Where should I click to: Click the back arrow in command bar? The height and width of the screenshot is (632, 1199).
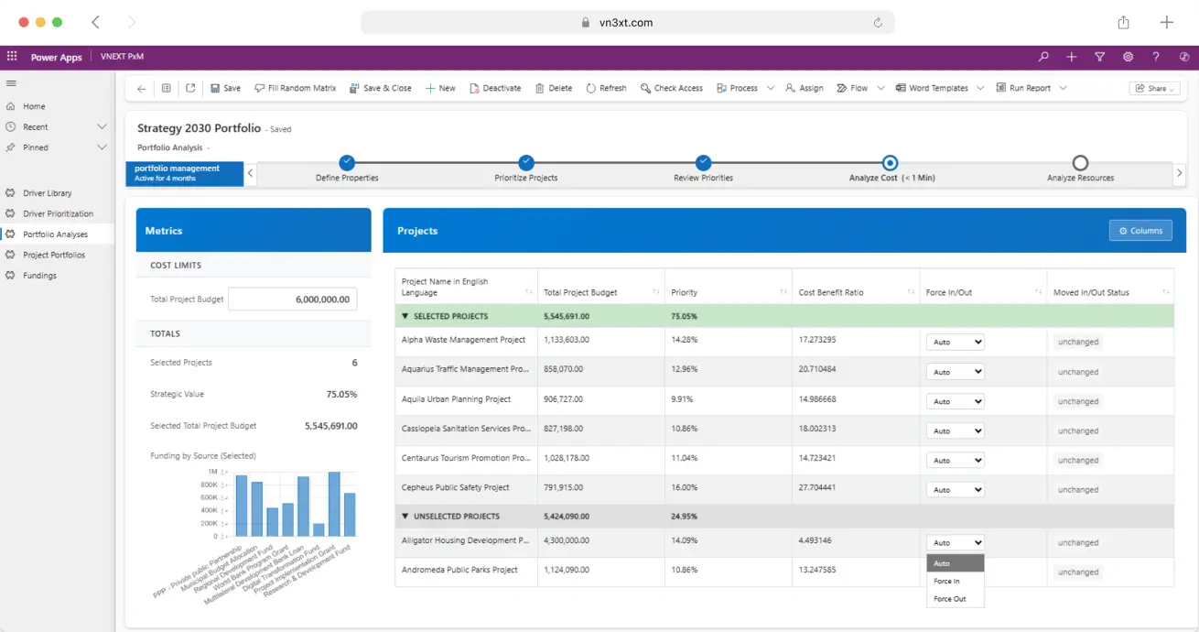[141, 89]
